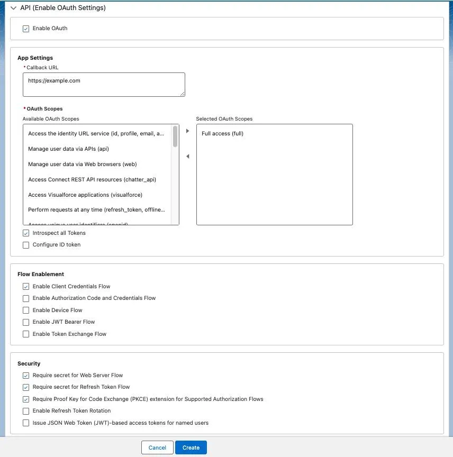Check Enable Token Exchange Flow
Viewport: 453px width, 457px height.
26,334
